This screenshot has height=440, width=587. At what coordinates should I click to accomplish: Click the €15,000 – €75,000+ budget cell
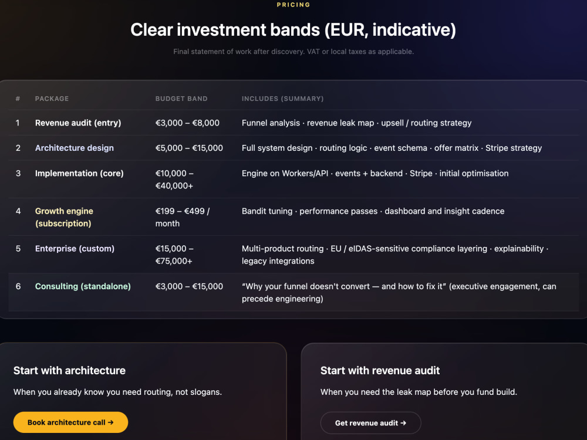pyautogui.click(x=174, y=255)
